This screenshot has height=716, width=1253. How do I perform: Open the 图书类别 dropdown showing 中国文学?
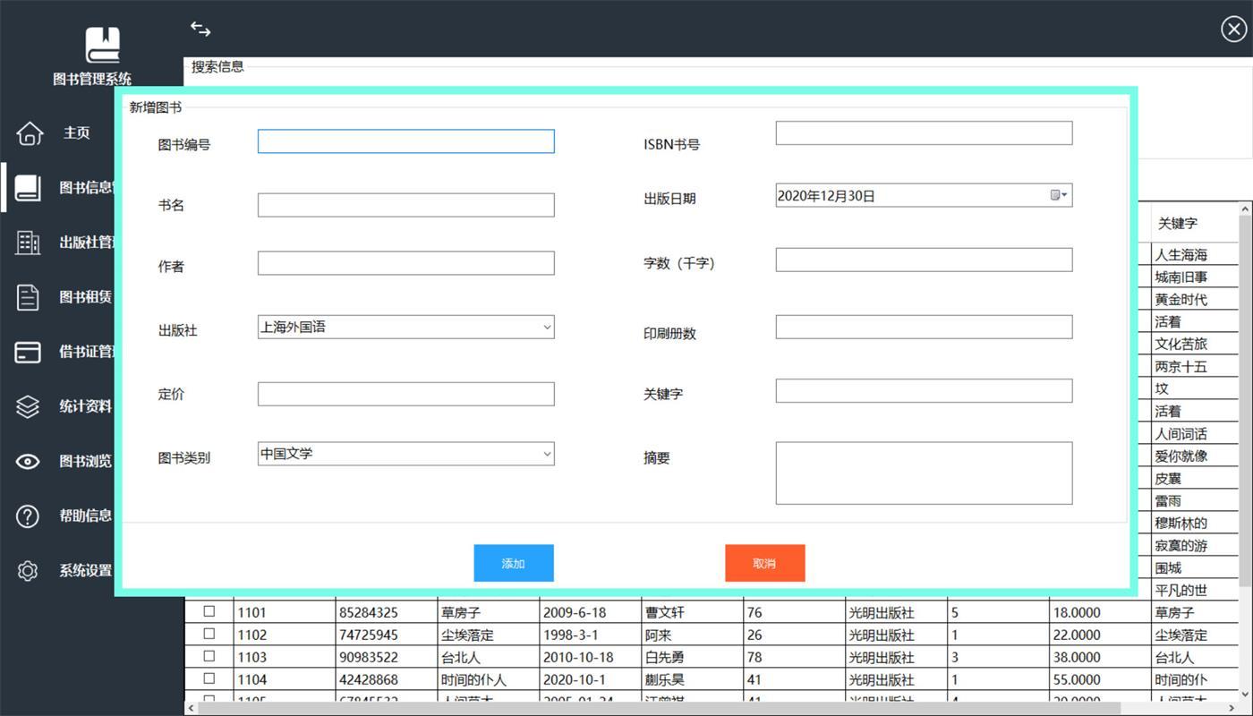pos(405,454)
